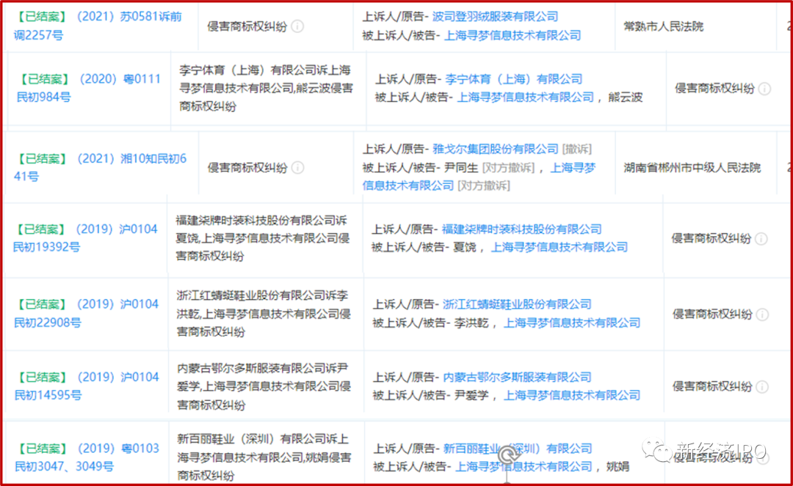Open case (2020)粤0111民初984号
Screen dimensions: 793x486
89,88
